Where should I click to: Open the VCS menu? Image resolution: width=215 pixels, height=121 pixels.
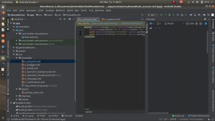click(x=91, y=10)
